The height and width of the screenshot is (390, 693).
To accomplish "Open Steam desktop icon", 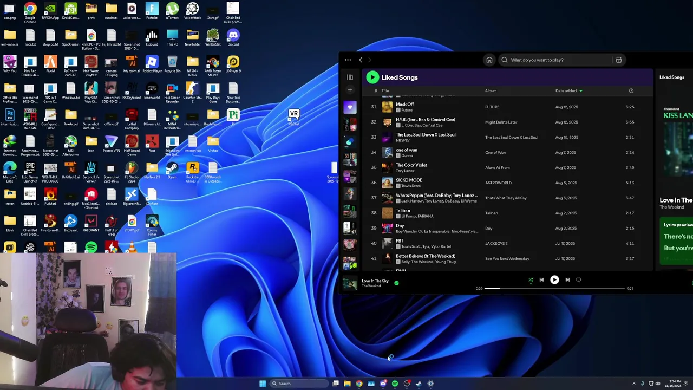I will tap(172, 171).
